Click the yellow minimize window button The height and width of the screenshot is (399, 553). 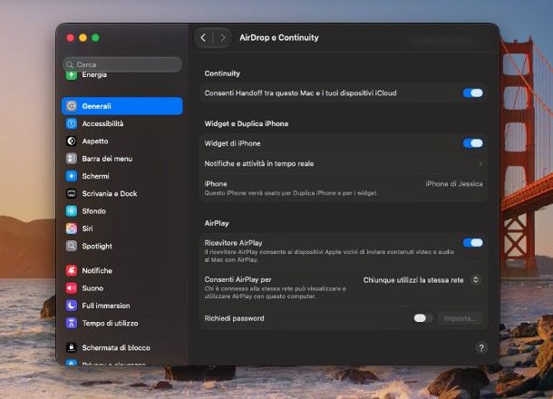[82, 38]
